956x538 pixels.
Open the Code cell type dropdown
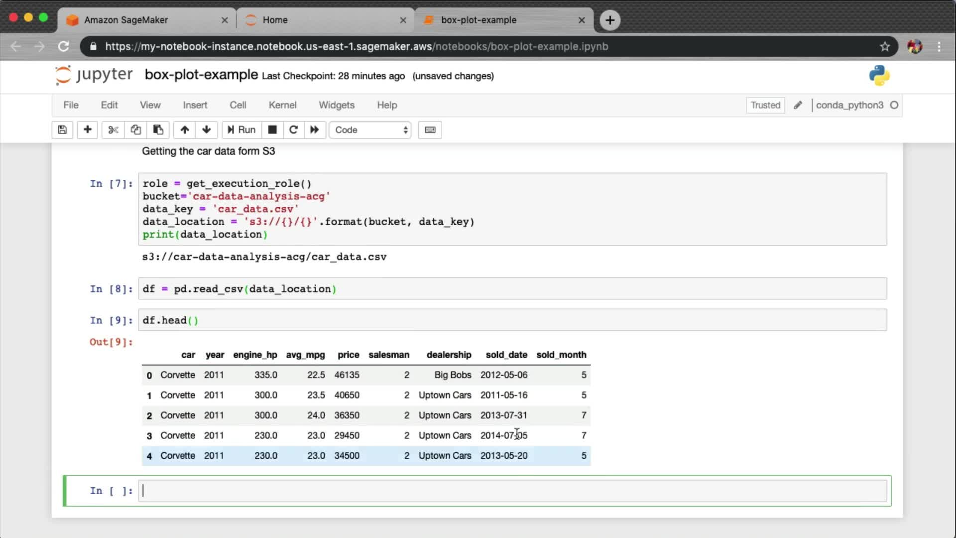(370, 130)
